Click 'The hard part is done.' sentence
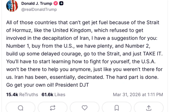Viewport: 169px width, 112px height. 136,78
